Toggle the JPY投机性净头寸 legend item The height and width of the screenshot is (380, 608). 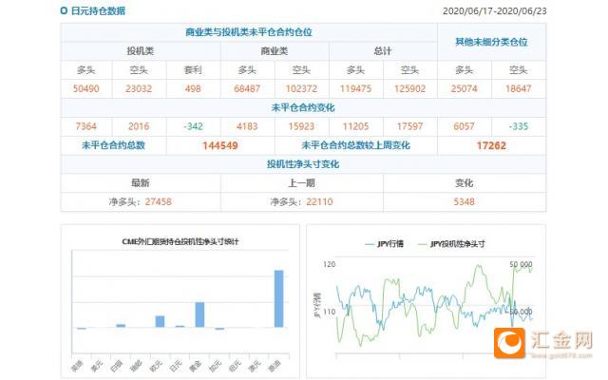452,244
